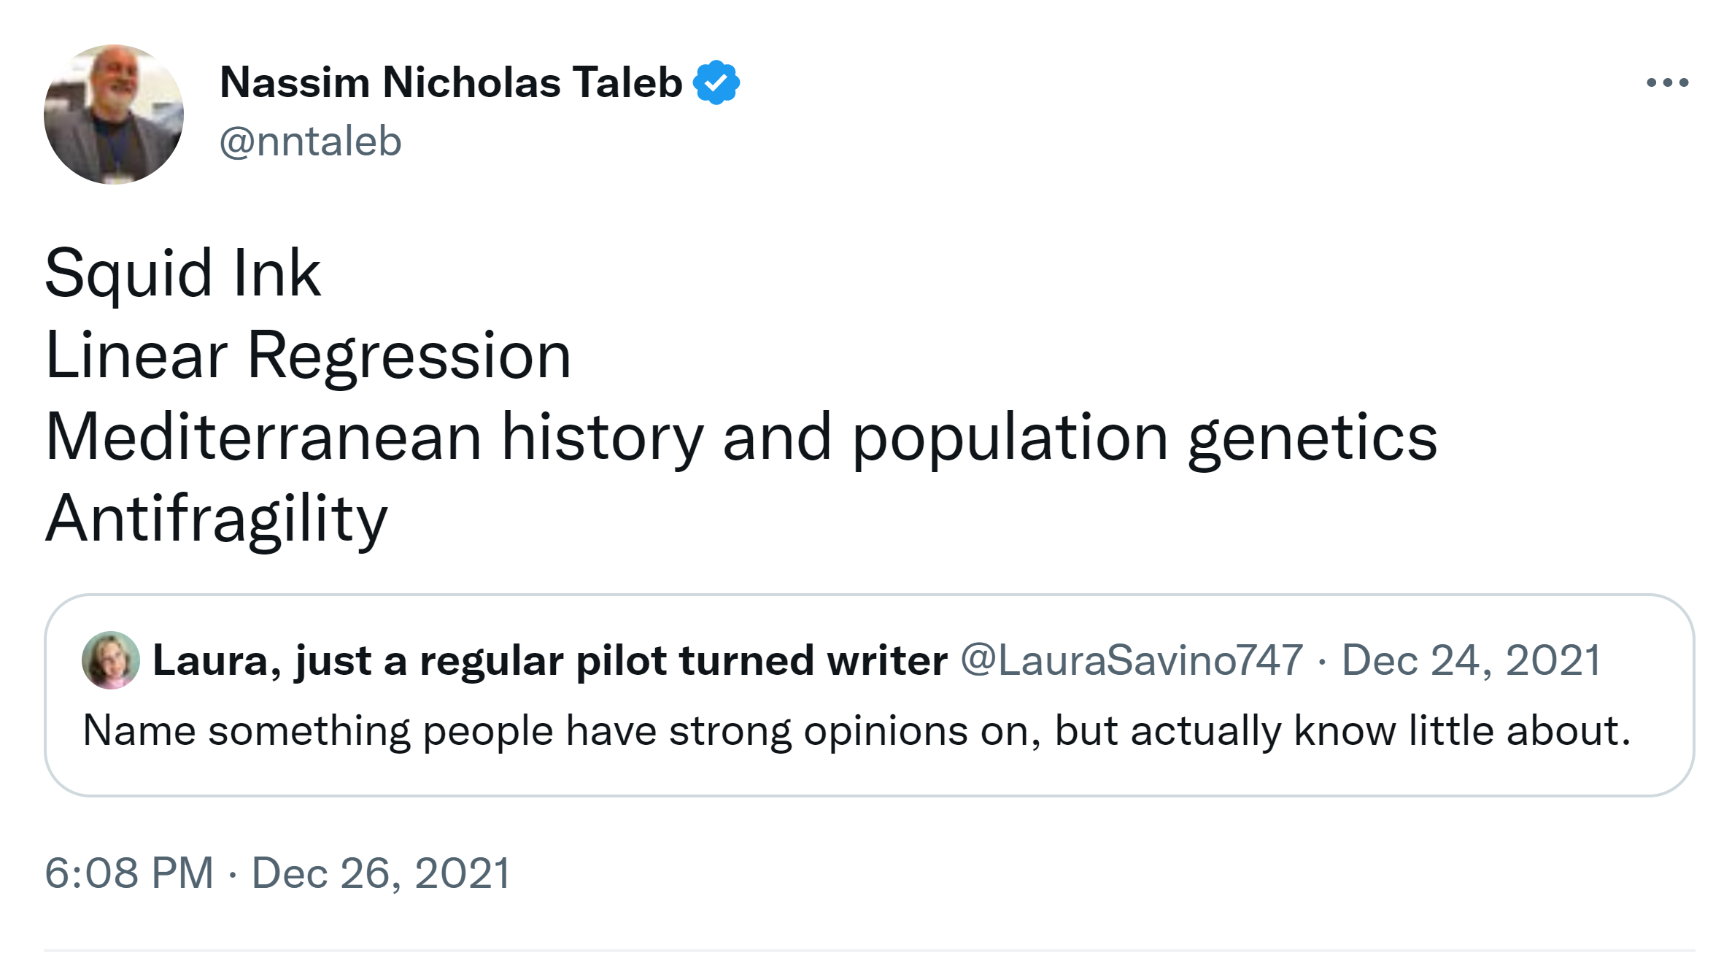Open Nassim Nicholas Taleb's profile picture

[114, 115]
